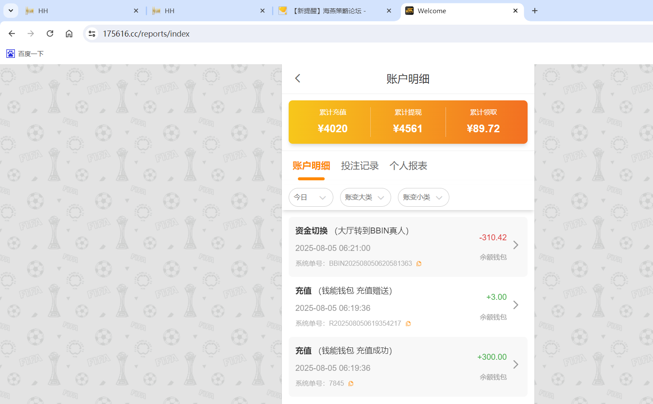Copy the R202508050619354217 system order number
The width and height of the screenshot is (653, 404).
click(408, 323)
